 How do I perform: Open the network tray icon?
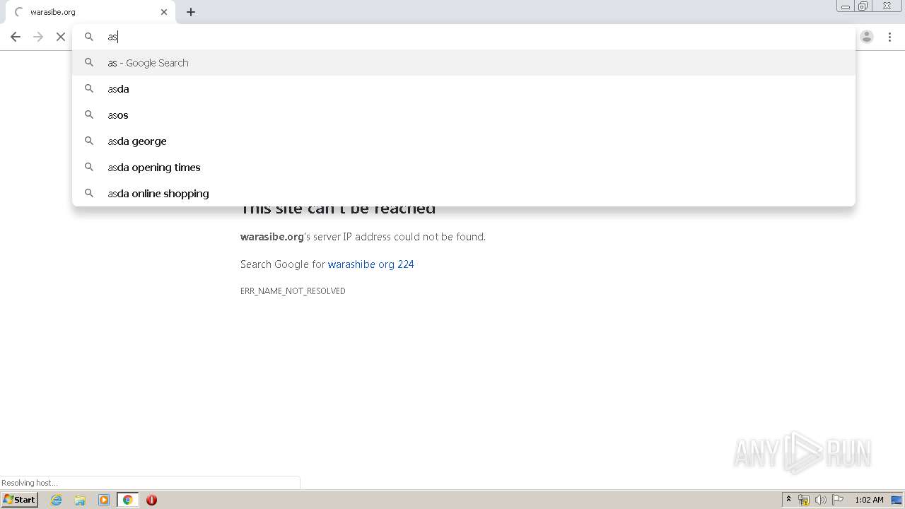pyautogui.click(x=804, y=500)
